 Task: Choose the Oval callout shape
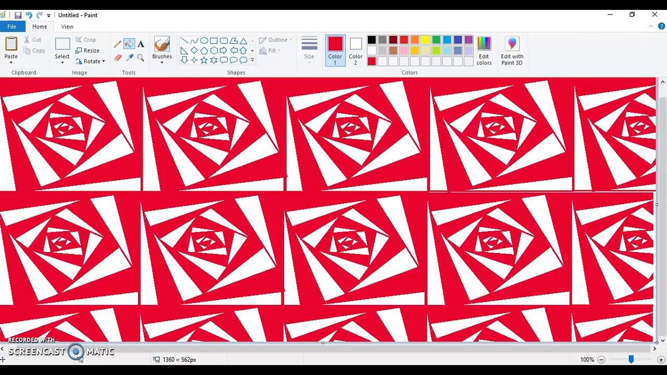[x=233, y=60]
